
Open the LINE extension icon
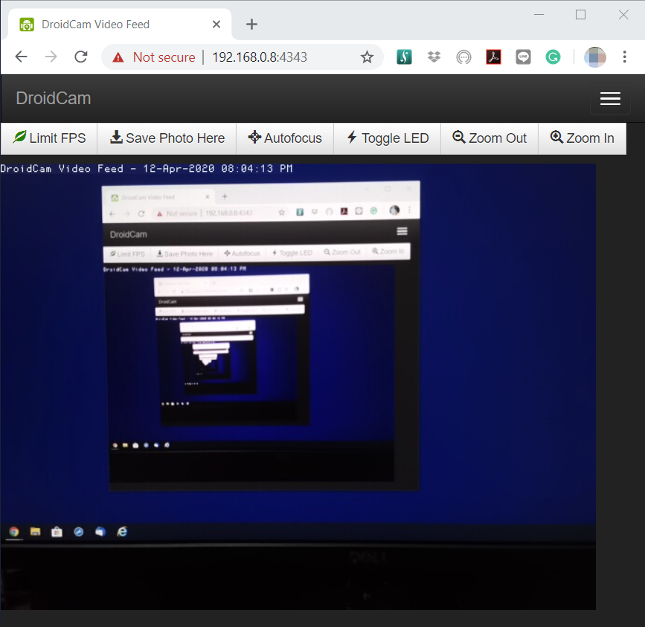click(523, 57)
